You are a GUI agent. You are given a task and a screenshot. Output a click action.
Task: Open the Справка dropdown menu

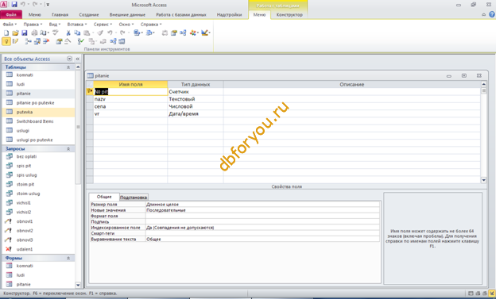pos(151,25)
